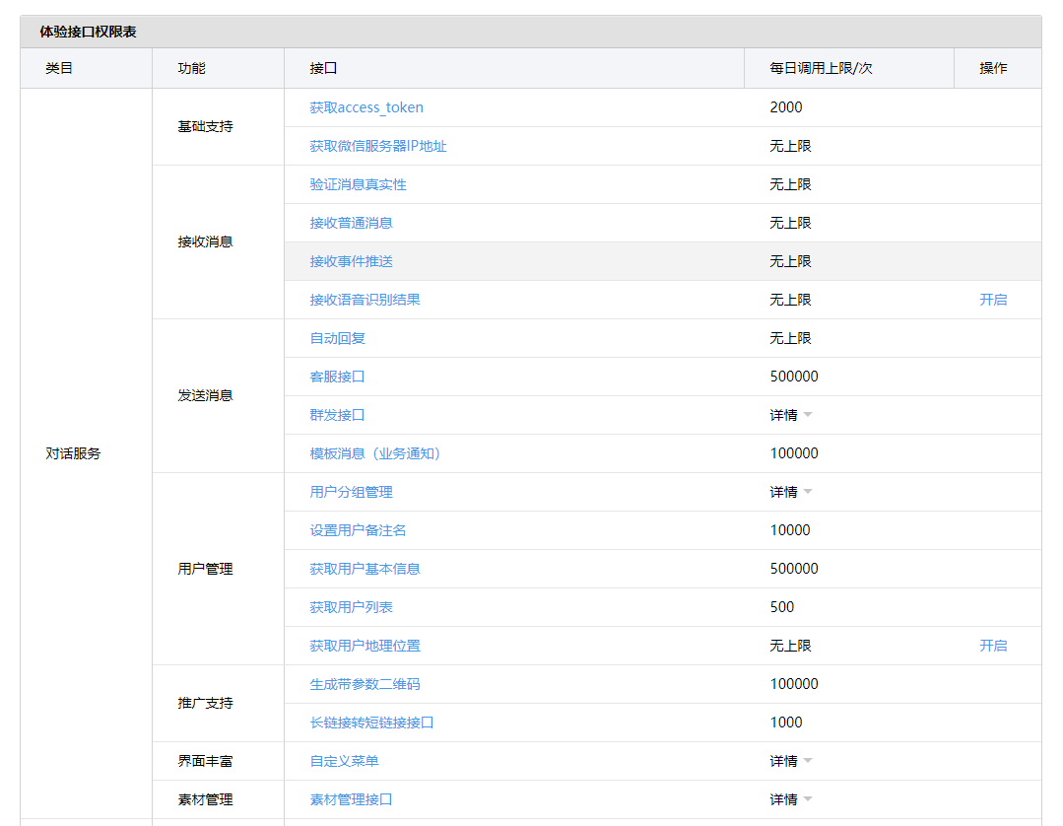Open 模板消息（业务通知） link
This screenshot has height=826, width=1063.
click(x=375, y=453)
